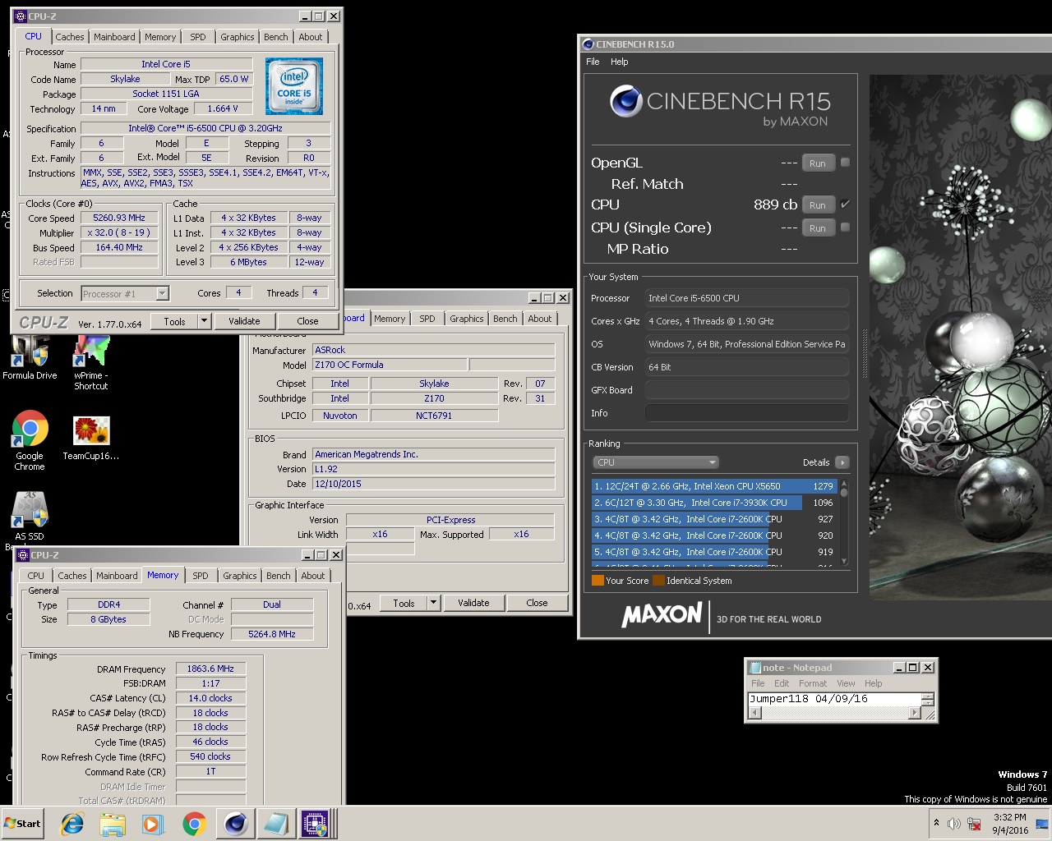This screenshot has height=841, width=1052.
Task: Open Cinebench File menu
Action: [593, 62]
